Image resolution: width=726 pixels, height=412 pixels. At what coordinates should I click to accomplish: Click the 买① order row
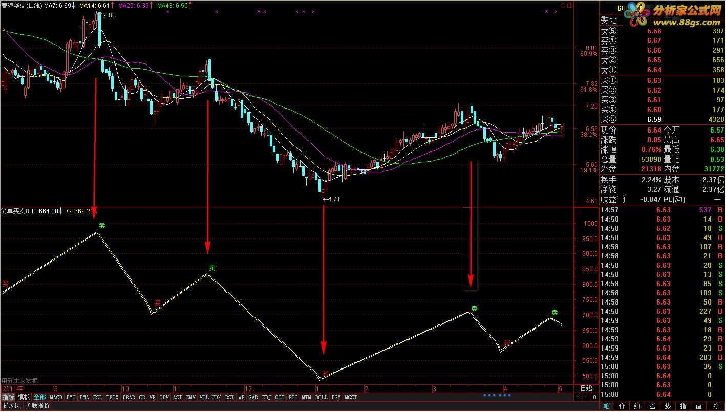663,80
